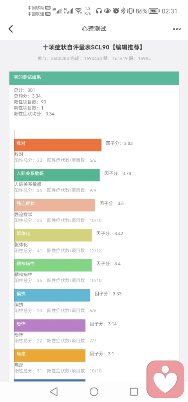Tap the 心理测试 page title

coord(94,29)
